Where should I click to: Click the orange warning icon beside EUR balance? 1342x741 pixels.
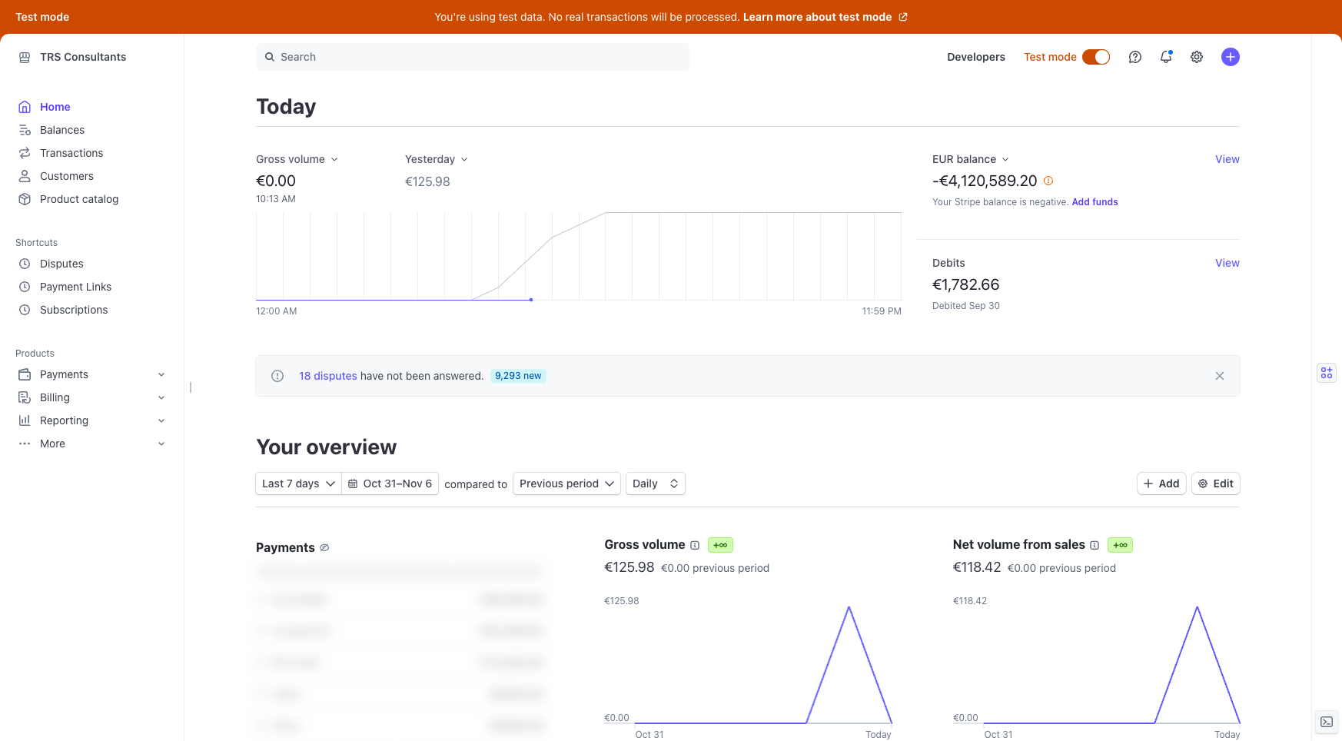pos(1048,181)
